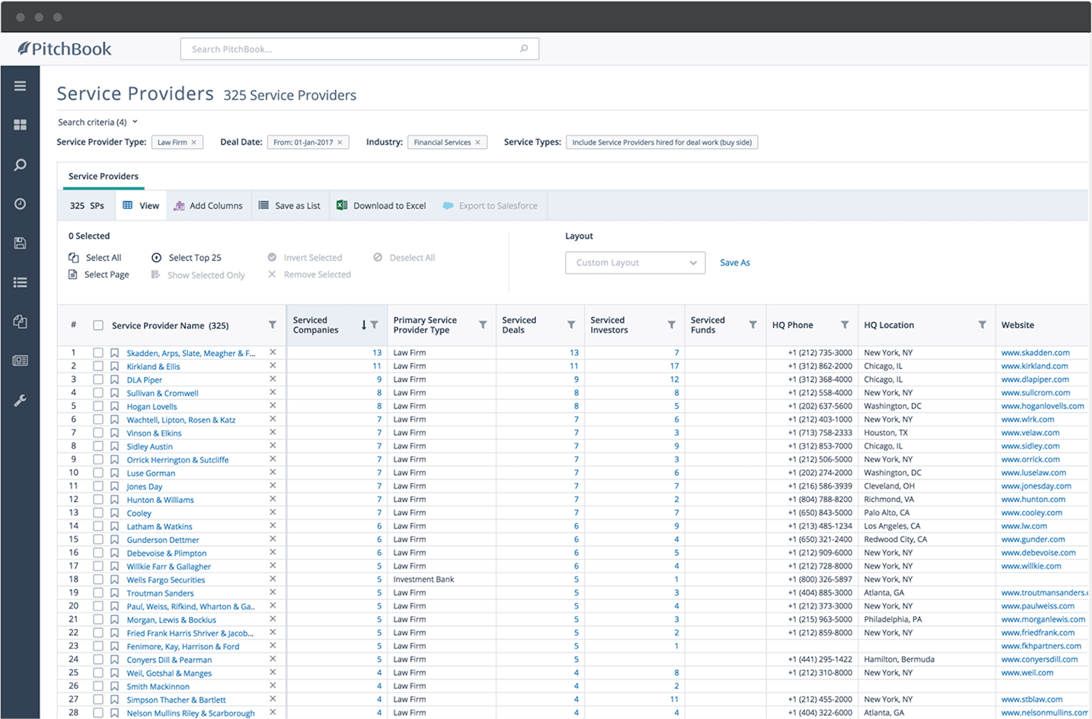The image size is (1092, 719).
Task: Click Select All selection option
Action: [x=95, y=257]
